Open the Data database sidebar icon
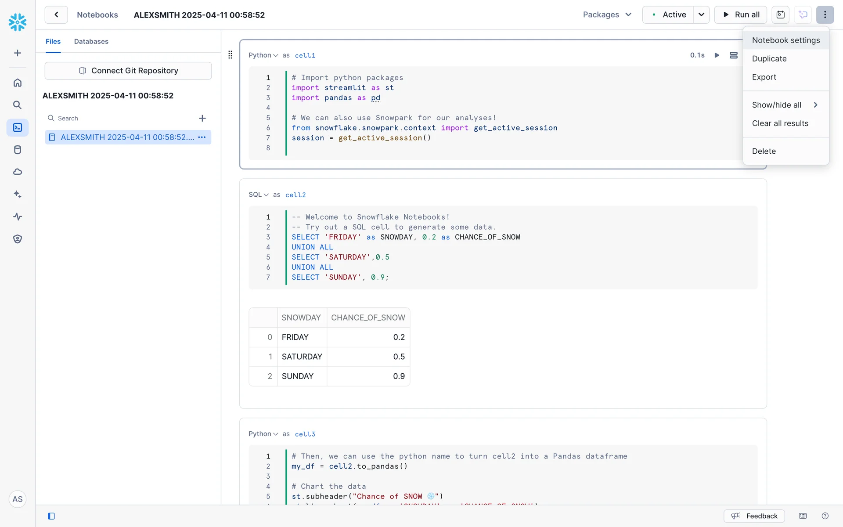 [x=18, y=150]
